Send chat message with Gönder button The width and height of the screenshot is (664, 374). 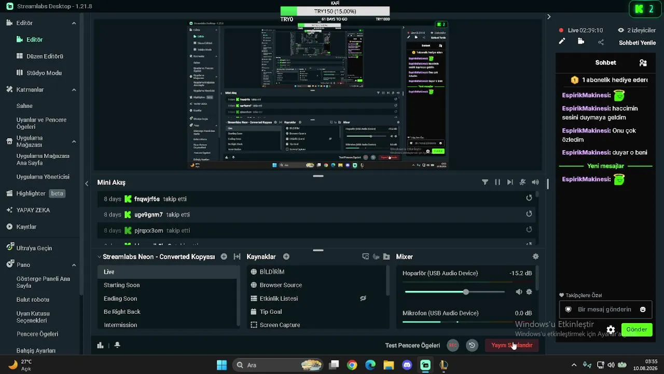pos(637,330)
